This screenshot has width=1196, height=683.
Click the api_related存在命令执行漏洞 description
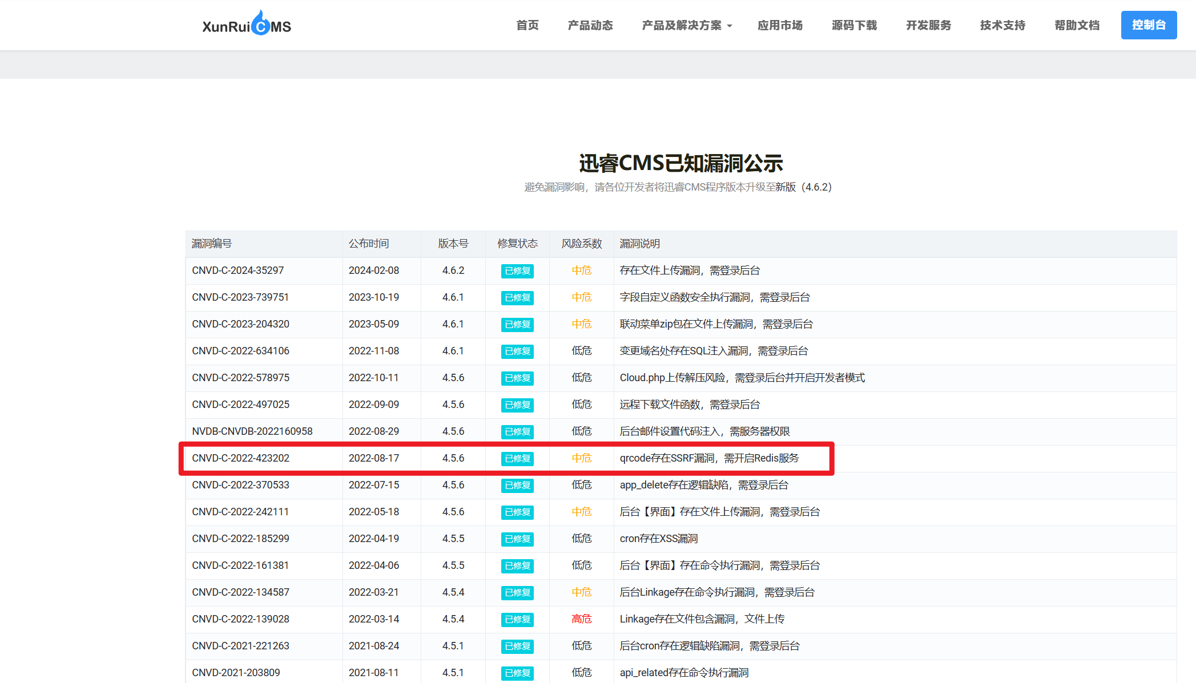click(x=684, y=673)
